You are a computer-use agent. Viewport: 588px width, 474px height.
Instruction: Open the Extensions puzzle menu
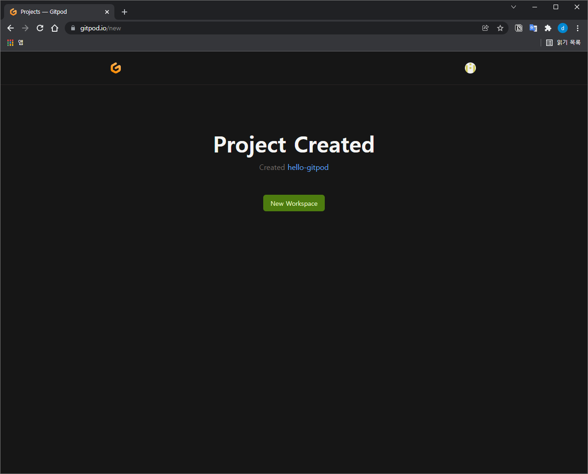[x=548, y=28]
